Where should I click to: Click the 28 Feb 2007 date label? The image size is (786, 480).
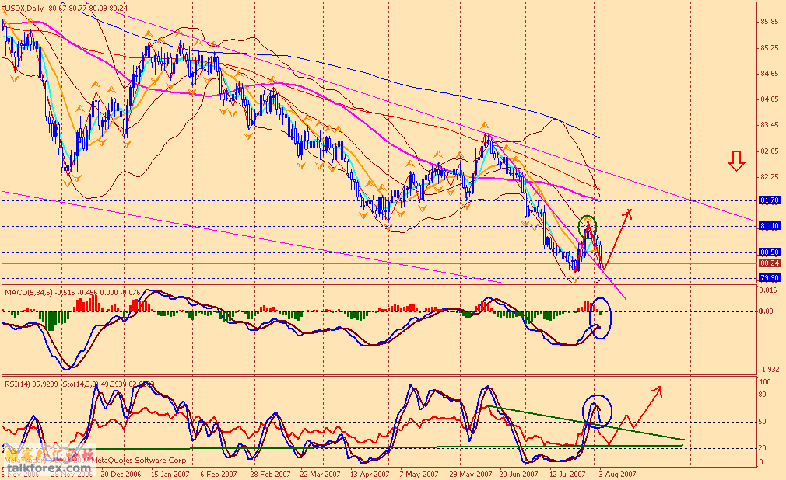pos(270,474)
